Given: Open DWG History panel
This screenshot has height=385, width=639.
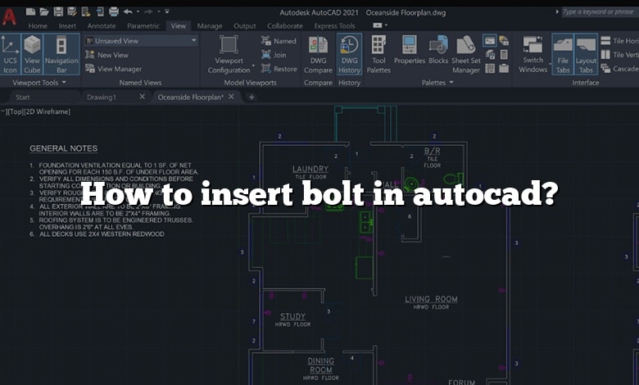Looking at the screenshot, I should click(349, 54).
